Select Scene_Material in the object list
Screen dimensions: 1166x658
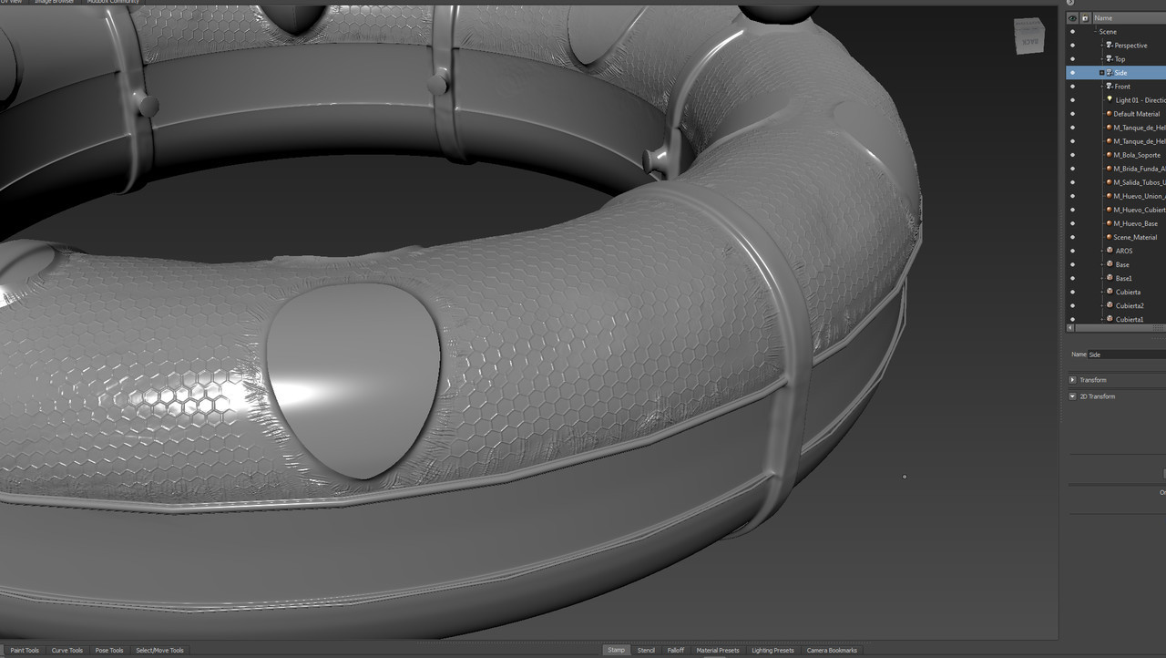click(x=1134, y=237)
